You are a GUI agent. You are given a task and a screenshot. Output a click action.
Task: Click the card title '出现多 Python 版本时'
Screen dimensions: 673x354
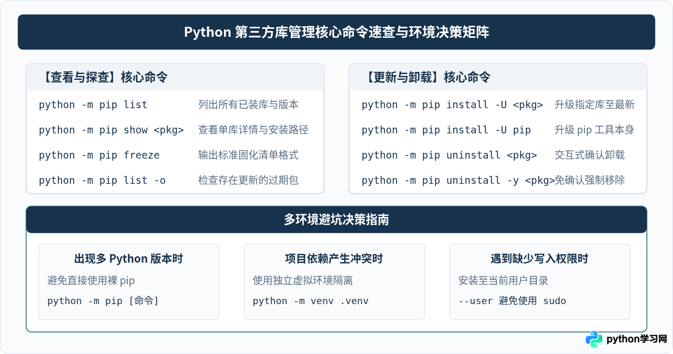coord(129,258)
